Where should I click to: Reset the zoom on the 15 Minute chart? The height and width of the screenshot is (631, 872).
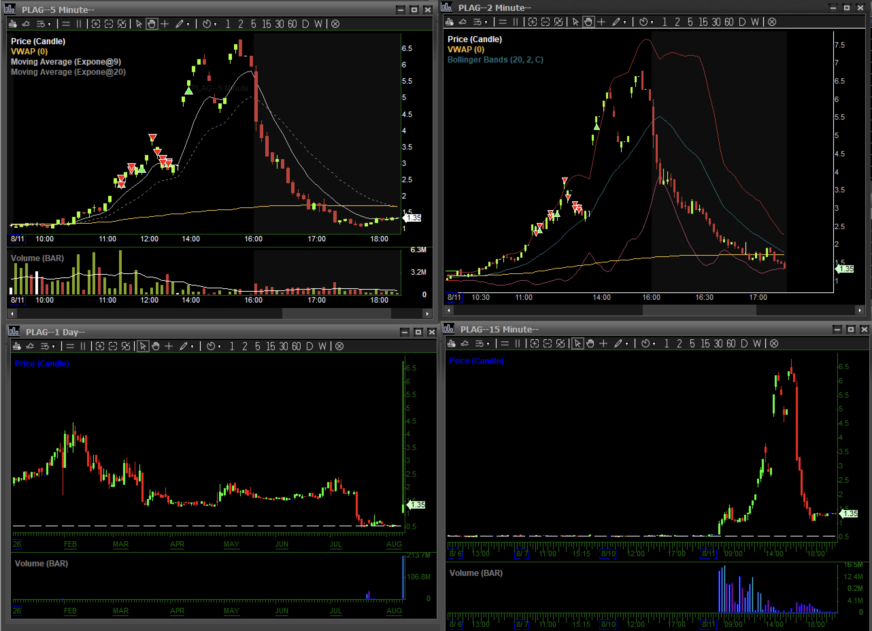560,344
